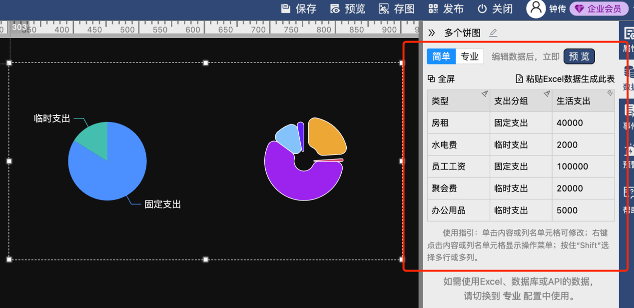Edit 临时支出 cell in the 水电费 row
Screen dimensions: 634x308
(x=521, y=145)
